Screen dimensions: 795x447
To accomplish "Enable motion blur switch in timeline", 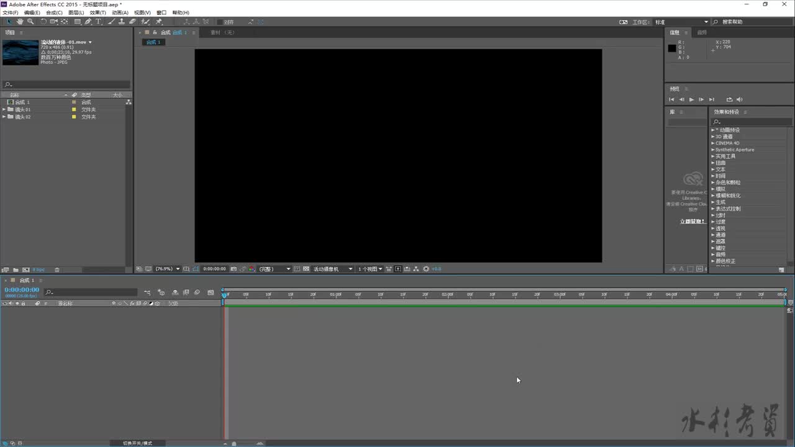I will [x=197, y=292].
